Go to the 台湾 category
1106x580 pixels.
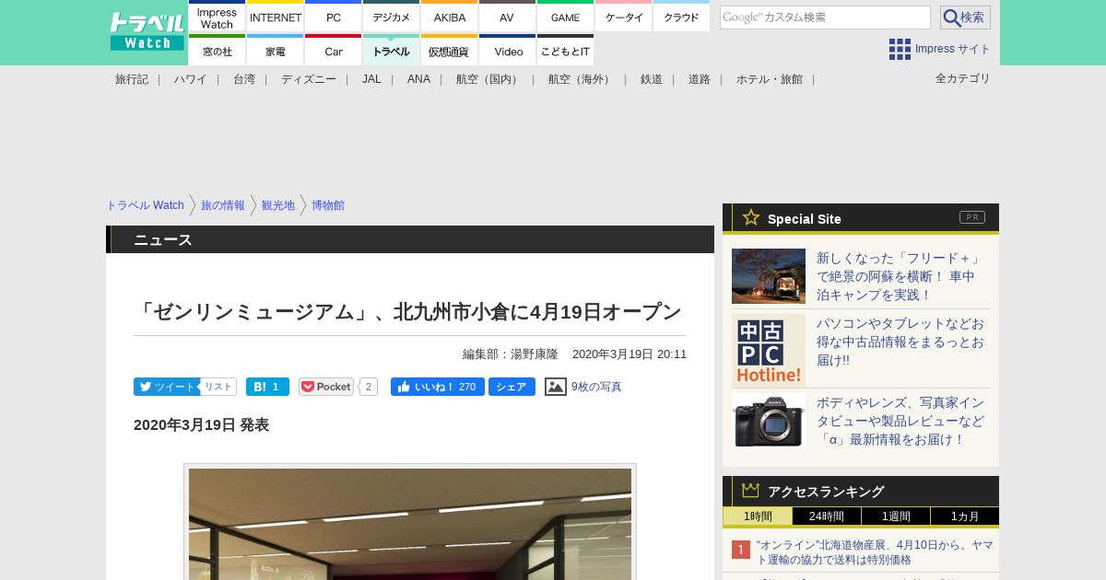(x=244, y=79)
